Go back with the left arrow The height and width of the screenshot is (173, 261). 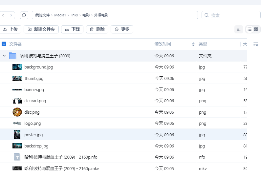pos(3,15)
